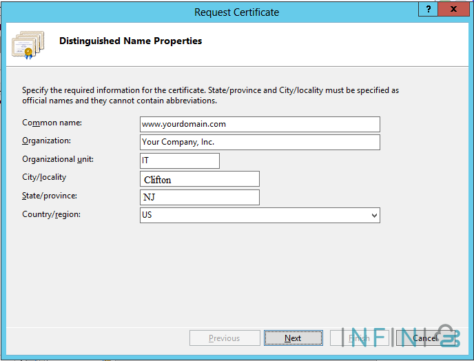The height and width of the screenshot is (361, 474).
Task: Click the Country/region label
Action: click(x=51, y=214)
